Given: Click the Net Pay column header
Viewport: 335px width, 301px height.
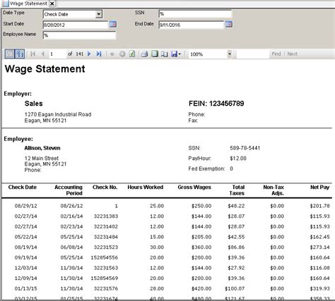Looking at the screenshot, I should 319,188.
